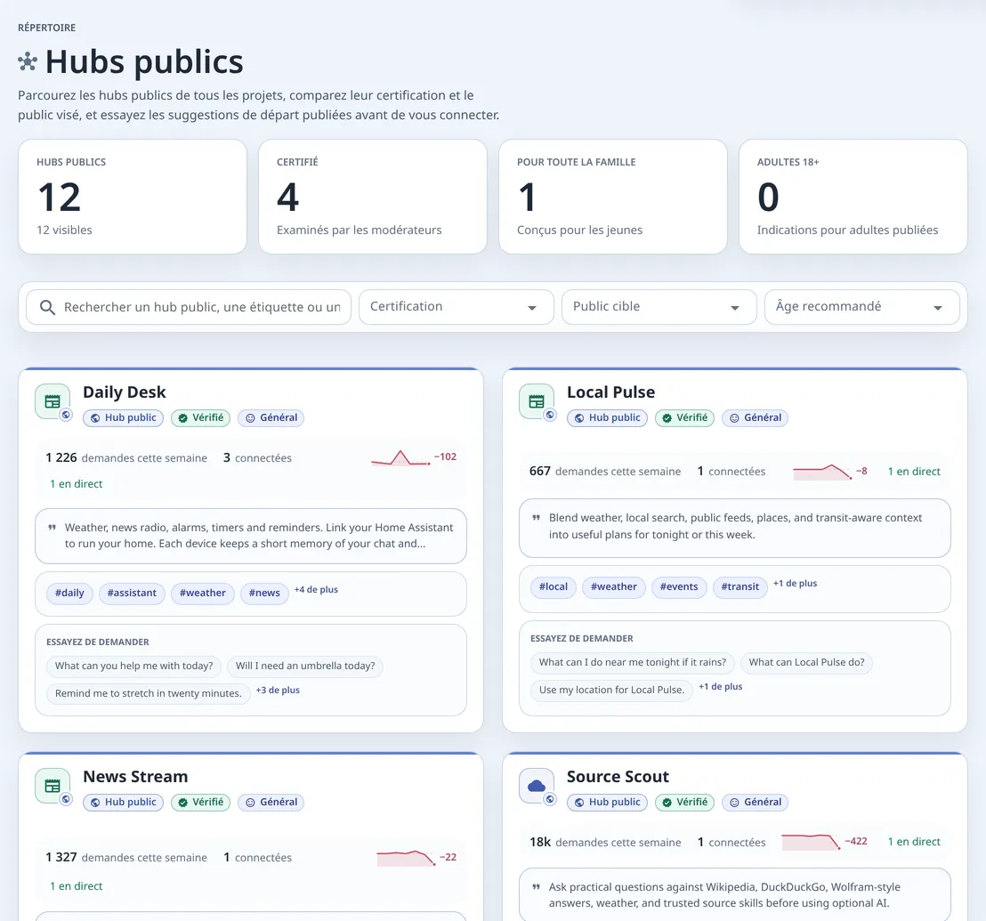Click the hub asterisk icon beside Hubs publics
Viewport: 986px width, 921px height.
coord(28,61)
